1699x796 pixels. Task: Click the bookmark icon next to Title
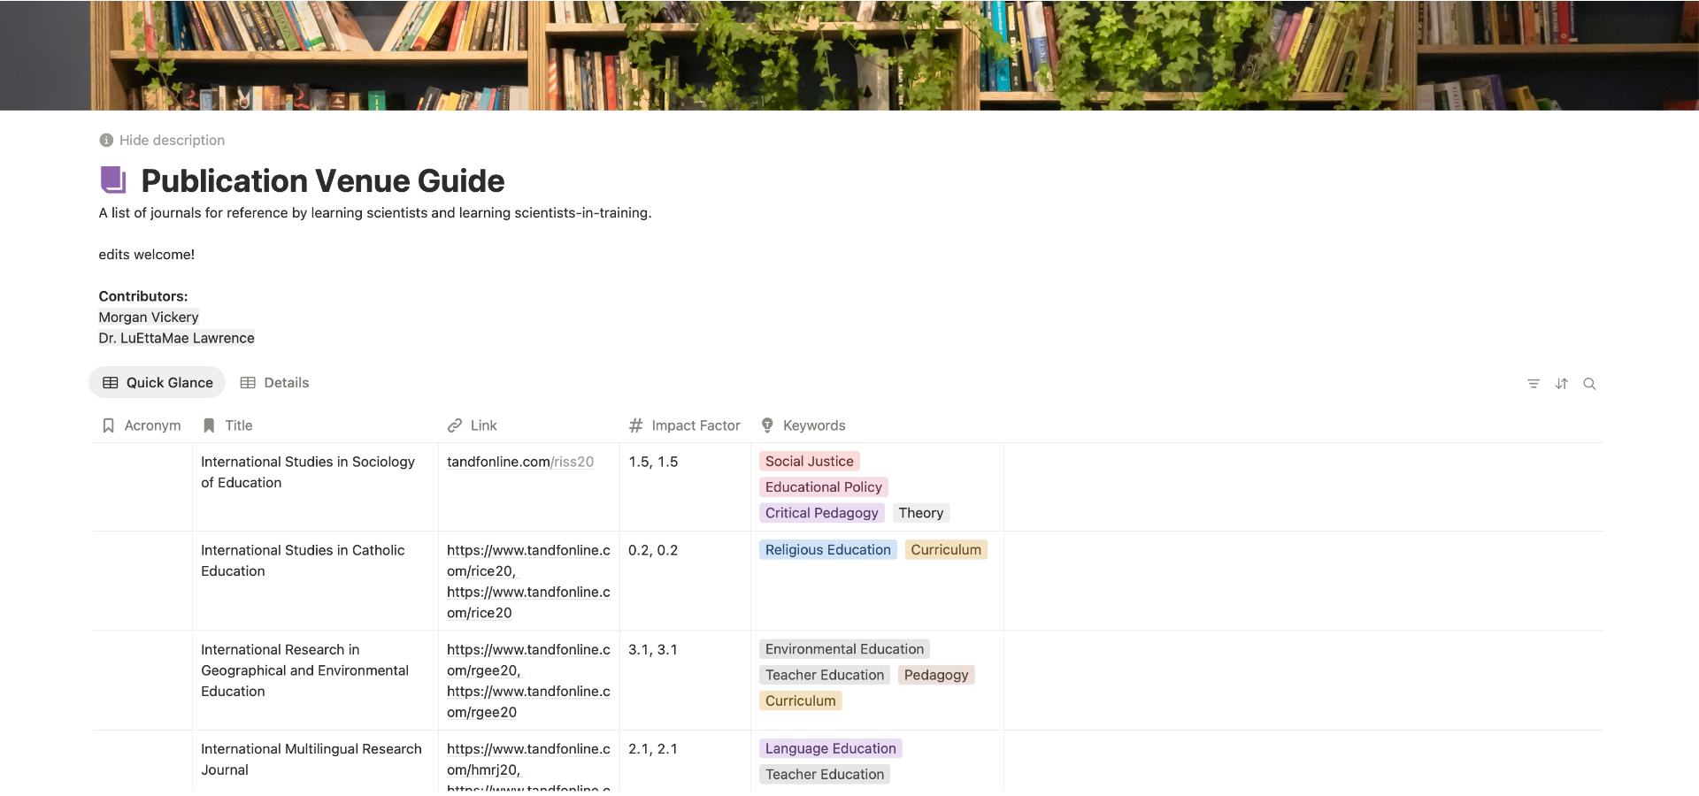point(209,425)
